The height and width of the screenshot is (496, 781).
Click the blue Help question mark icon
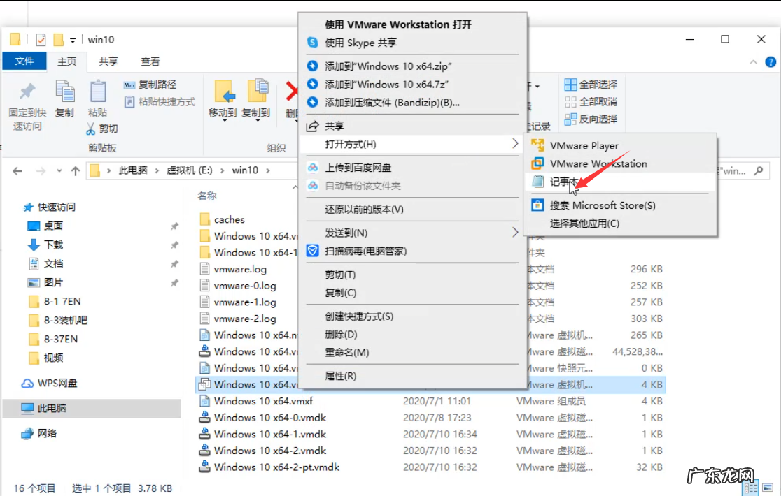click(x=771, y=61)
